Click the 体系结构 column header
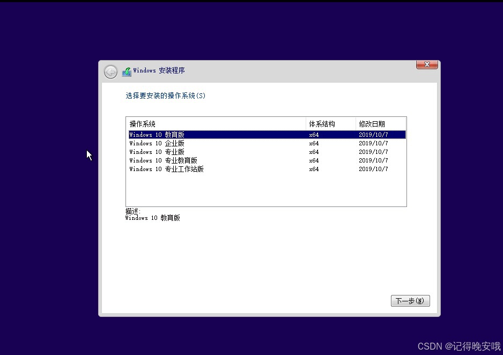Image resolution: width=503 pixels, height=355 pixels. pyautogui.click(x=331, y=124)
